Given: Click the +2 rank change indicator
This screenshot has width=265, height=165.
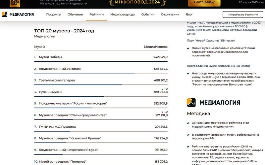Looking at the screenshot, I should (x=166, y=89).
